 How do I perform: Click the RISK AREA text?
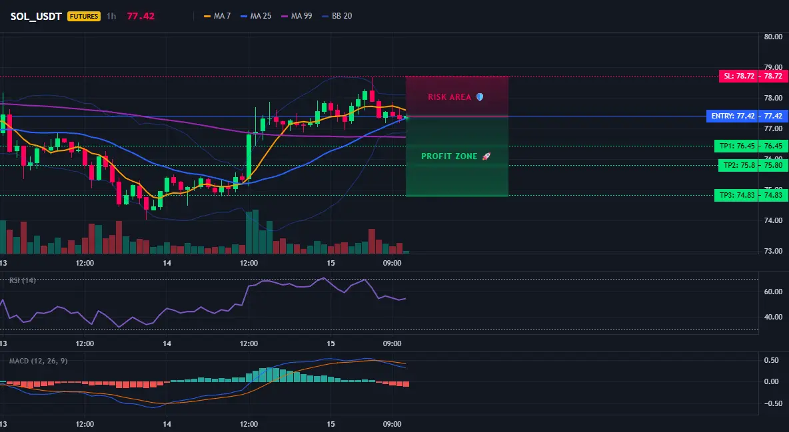click(x=449, y=97)
